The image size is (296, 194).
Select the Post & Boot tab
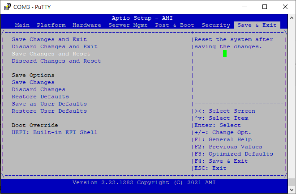click(x=175, y=25)
